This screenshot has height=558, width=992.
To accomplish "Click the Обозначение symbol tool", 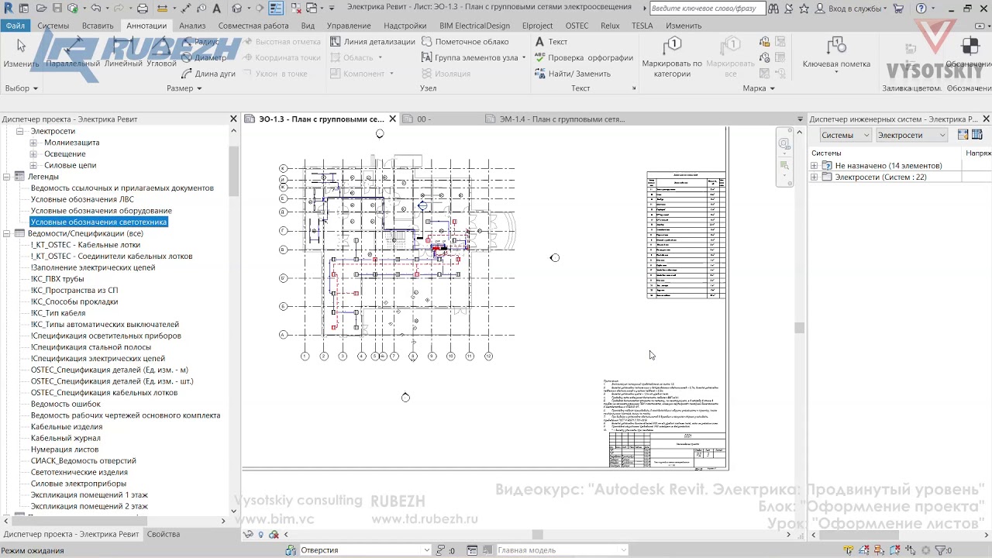I will tap(969, 53).
